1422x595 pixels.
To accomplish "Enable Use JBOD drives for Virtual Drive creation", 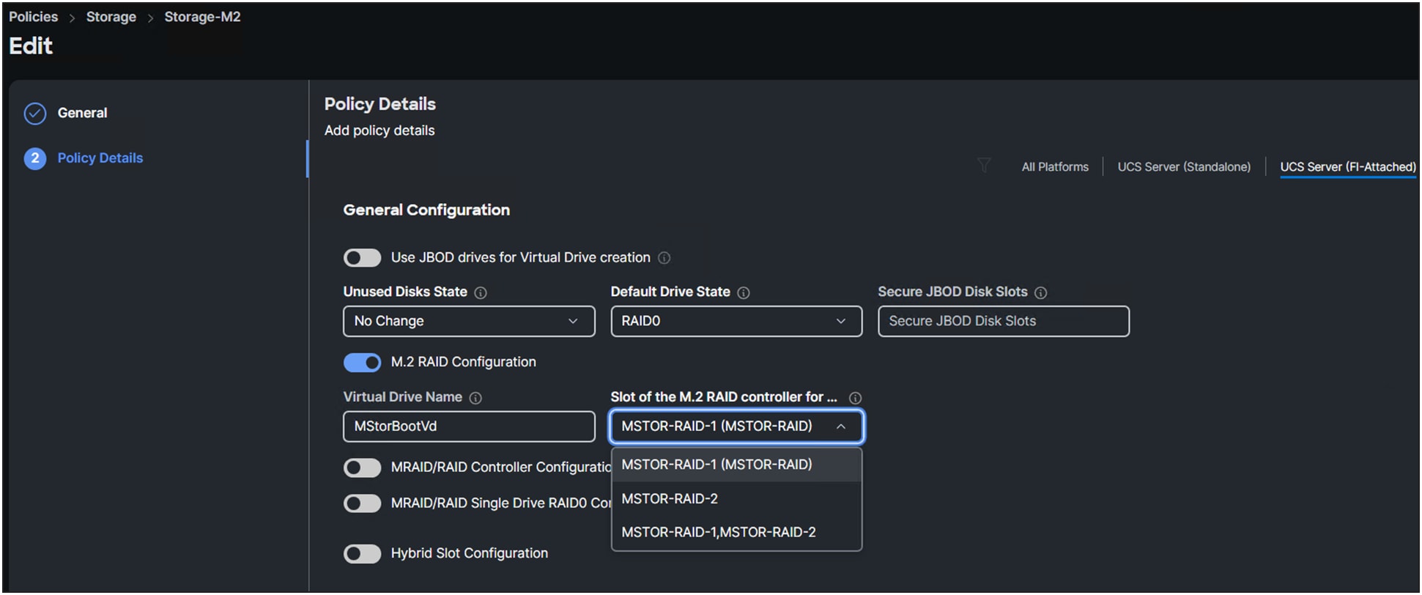I will (363, 258).
